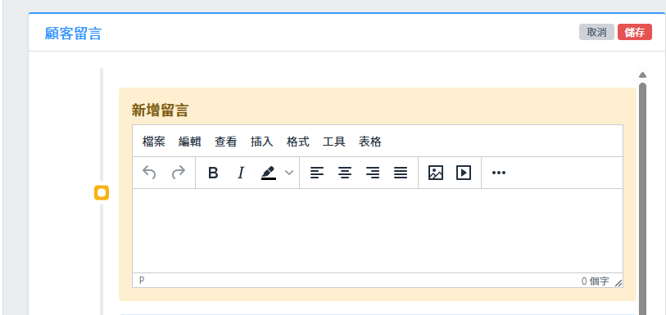Align text to the right
This screenshot has height=315, width=666.
pos(373,173)
